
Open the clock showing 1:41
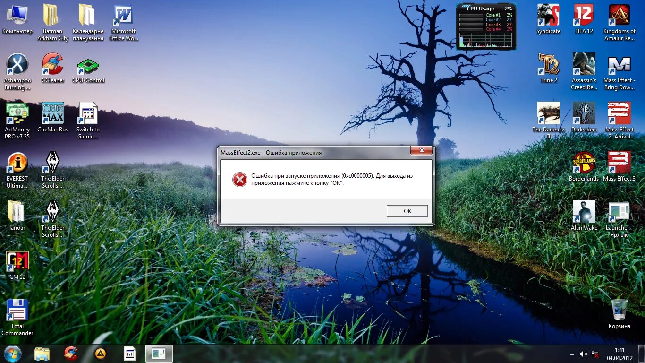point(620,354)
